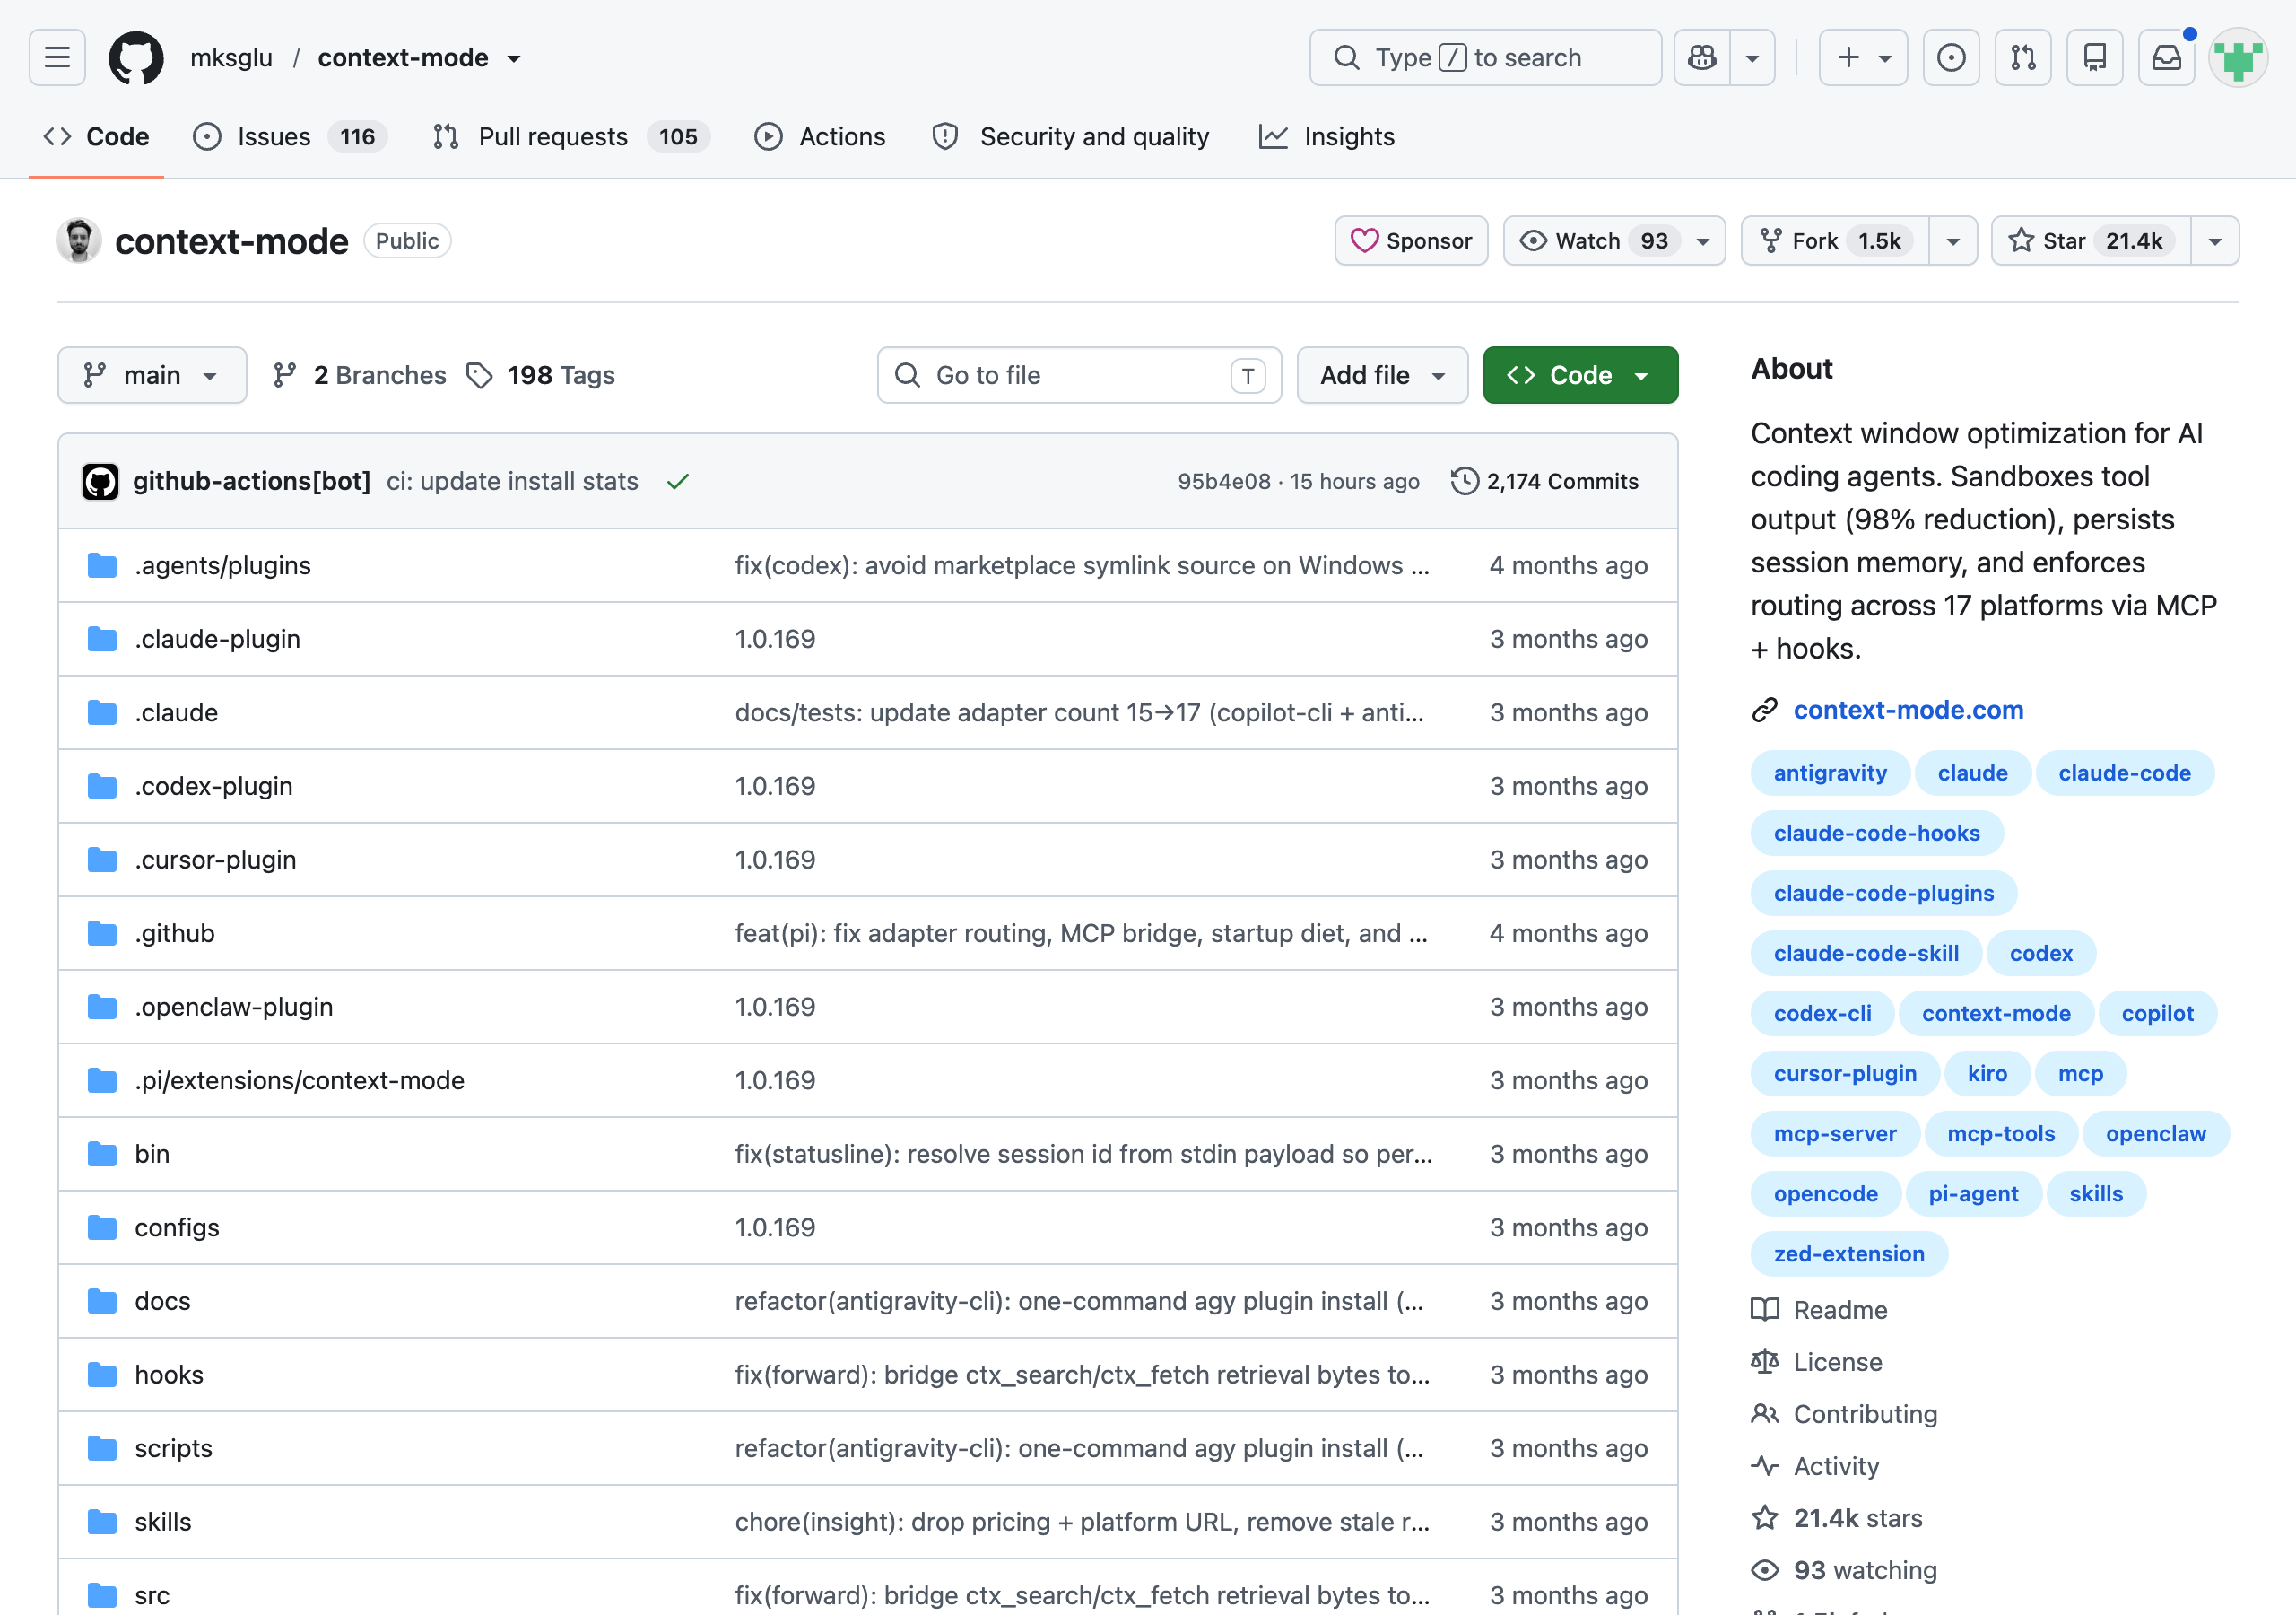This screenshot has width=2296, height=1615.
Task: Open repositories icon in header
Action: click(2095, 57)
